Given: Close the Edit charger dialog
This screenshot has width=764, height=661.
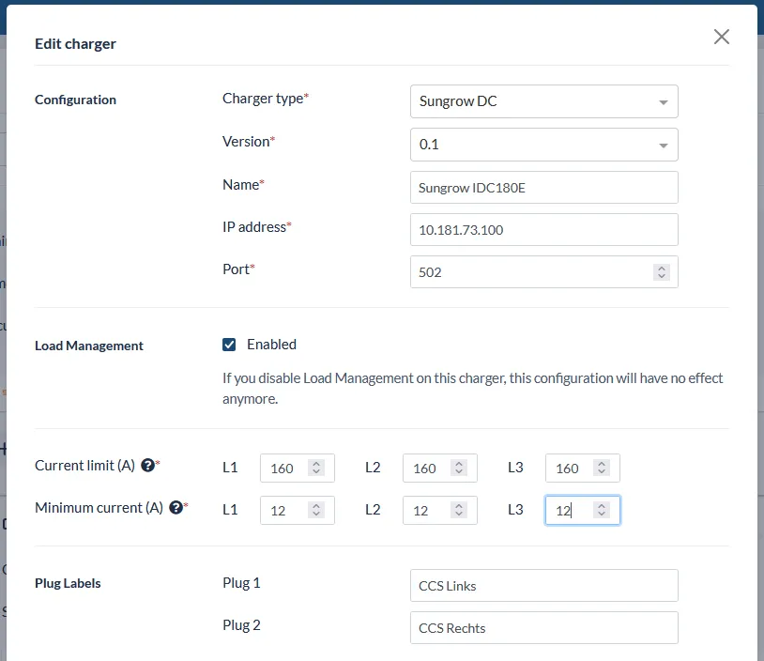Looking at the screenshot, I should click(721, 37).
